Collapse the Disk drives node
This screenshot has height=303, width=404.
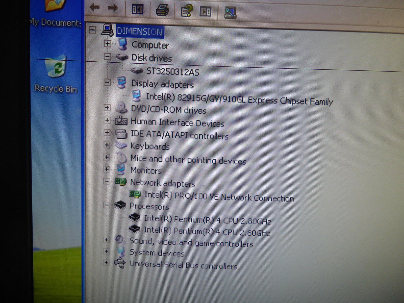[x=108, y=57]
